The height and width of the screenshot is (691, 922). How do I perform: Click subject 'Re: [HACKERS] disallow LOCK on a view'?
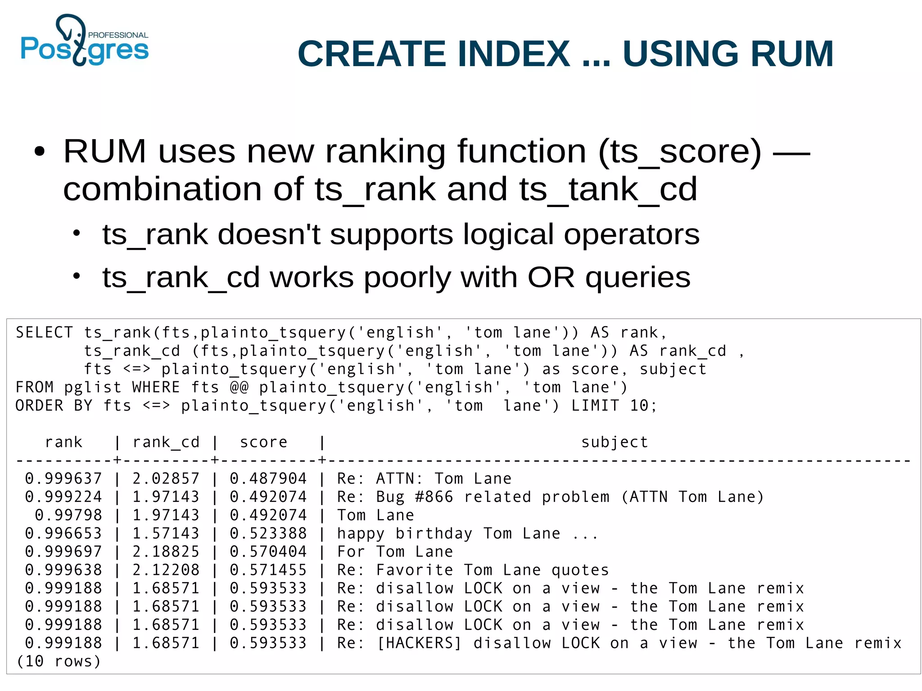tap(619, 643)
